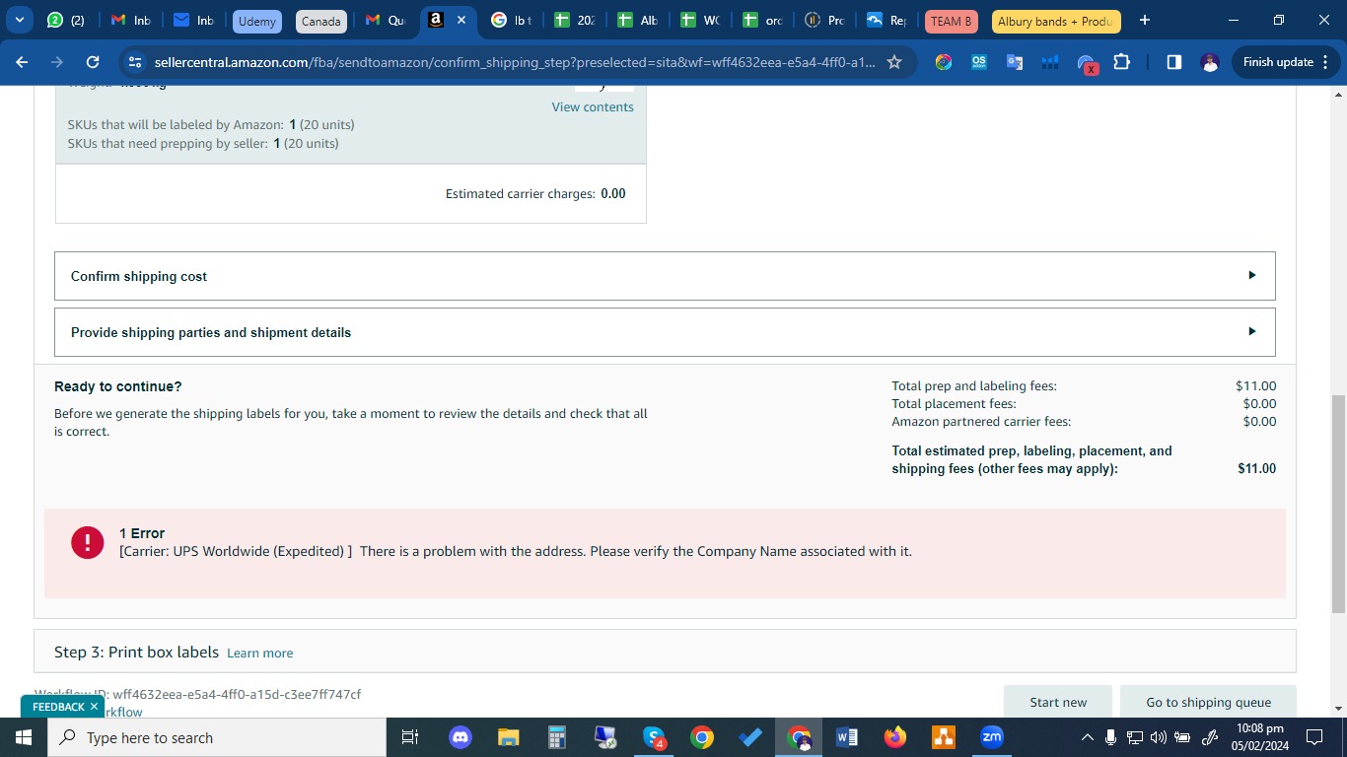The image size is (1347, 757).
Task: Open Firefox from the taskbar
Action: tap(895, 737)
